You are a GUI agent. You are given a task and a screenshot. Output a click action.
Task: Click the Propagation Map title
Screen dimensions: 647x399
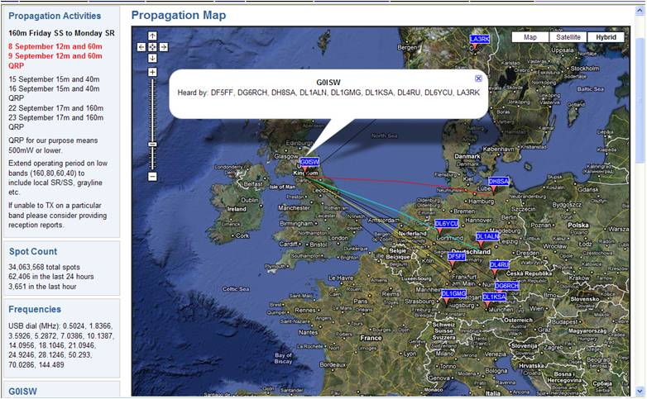(x=179, y=16)
